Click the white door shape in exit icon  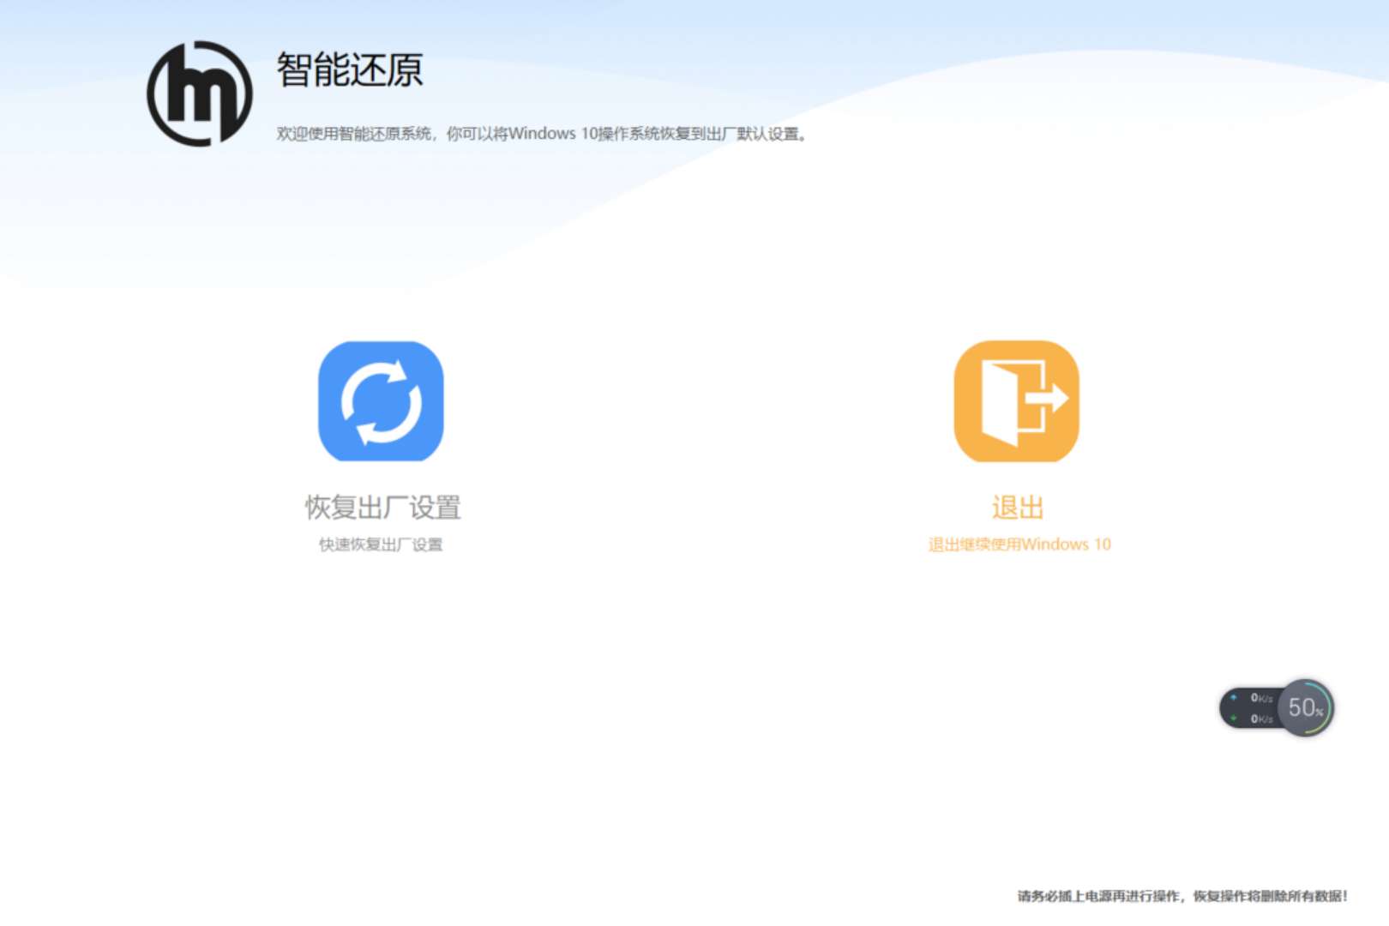coord(1000,403)
